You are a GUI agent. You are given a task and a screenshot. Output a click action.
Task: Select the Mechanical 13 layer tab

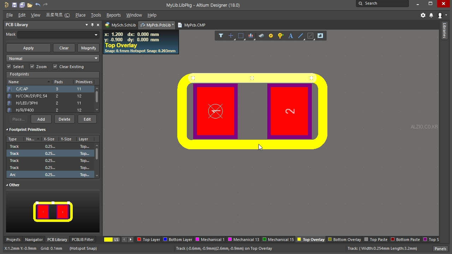243,240
